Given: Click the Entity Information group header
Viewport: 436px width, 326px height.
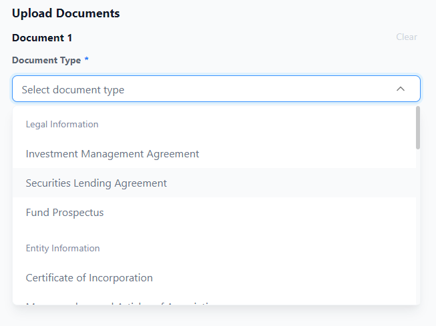Looking at the screenshot, I should click(63, 248).
